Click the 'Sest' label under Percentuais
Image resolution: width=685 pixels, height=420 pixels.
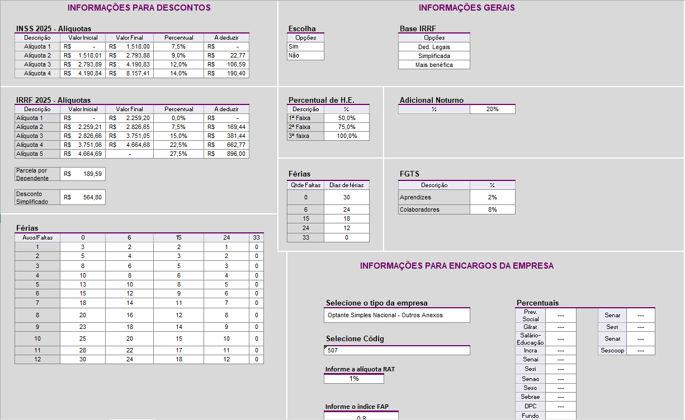[612, 327]
